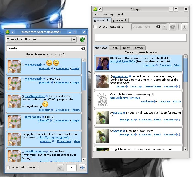
Task: Click the Yfrog source link
Action: pyautogui.click(x=77, y=141)
